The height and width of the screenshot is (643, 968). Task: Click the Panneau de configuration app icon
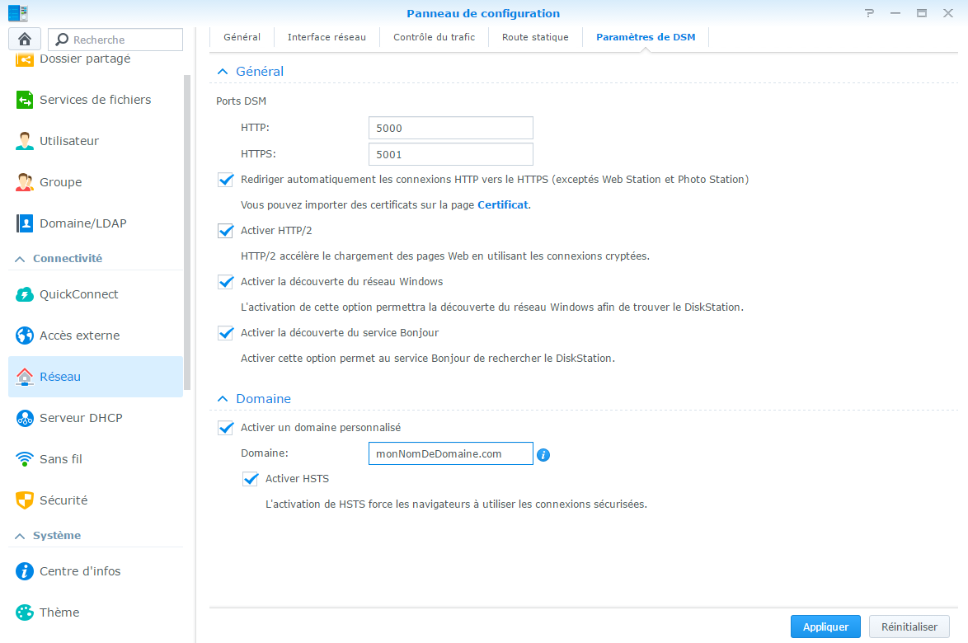[x=18, y=12]
